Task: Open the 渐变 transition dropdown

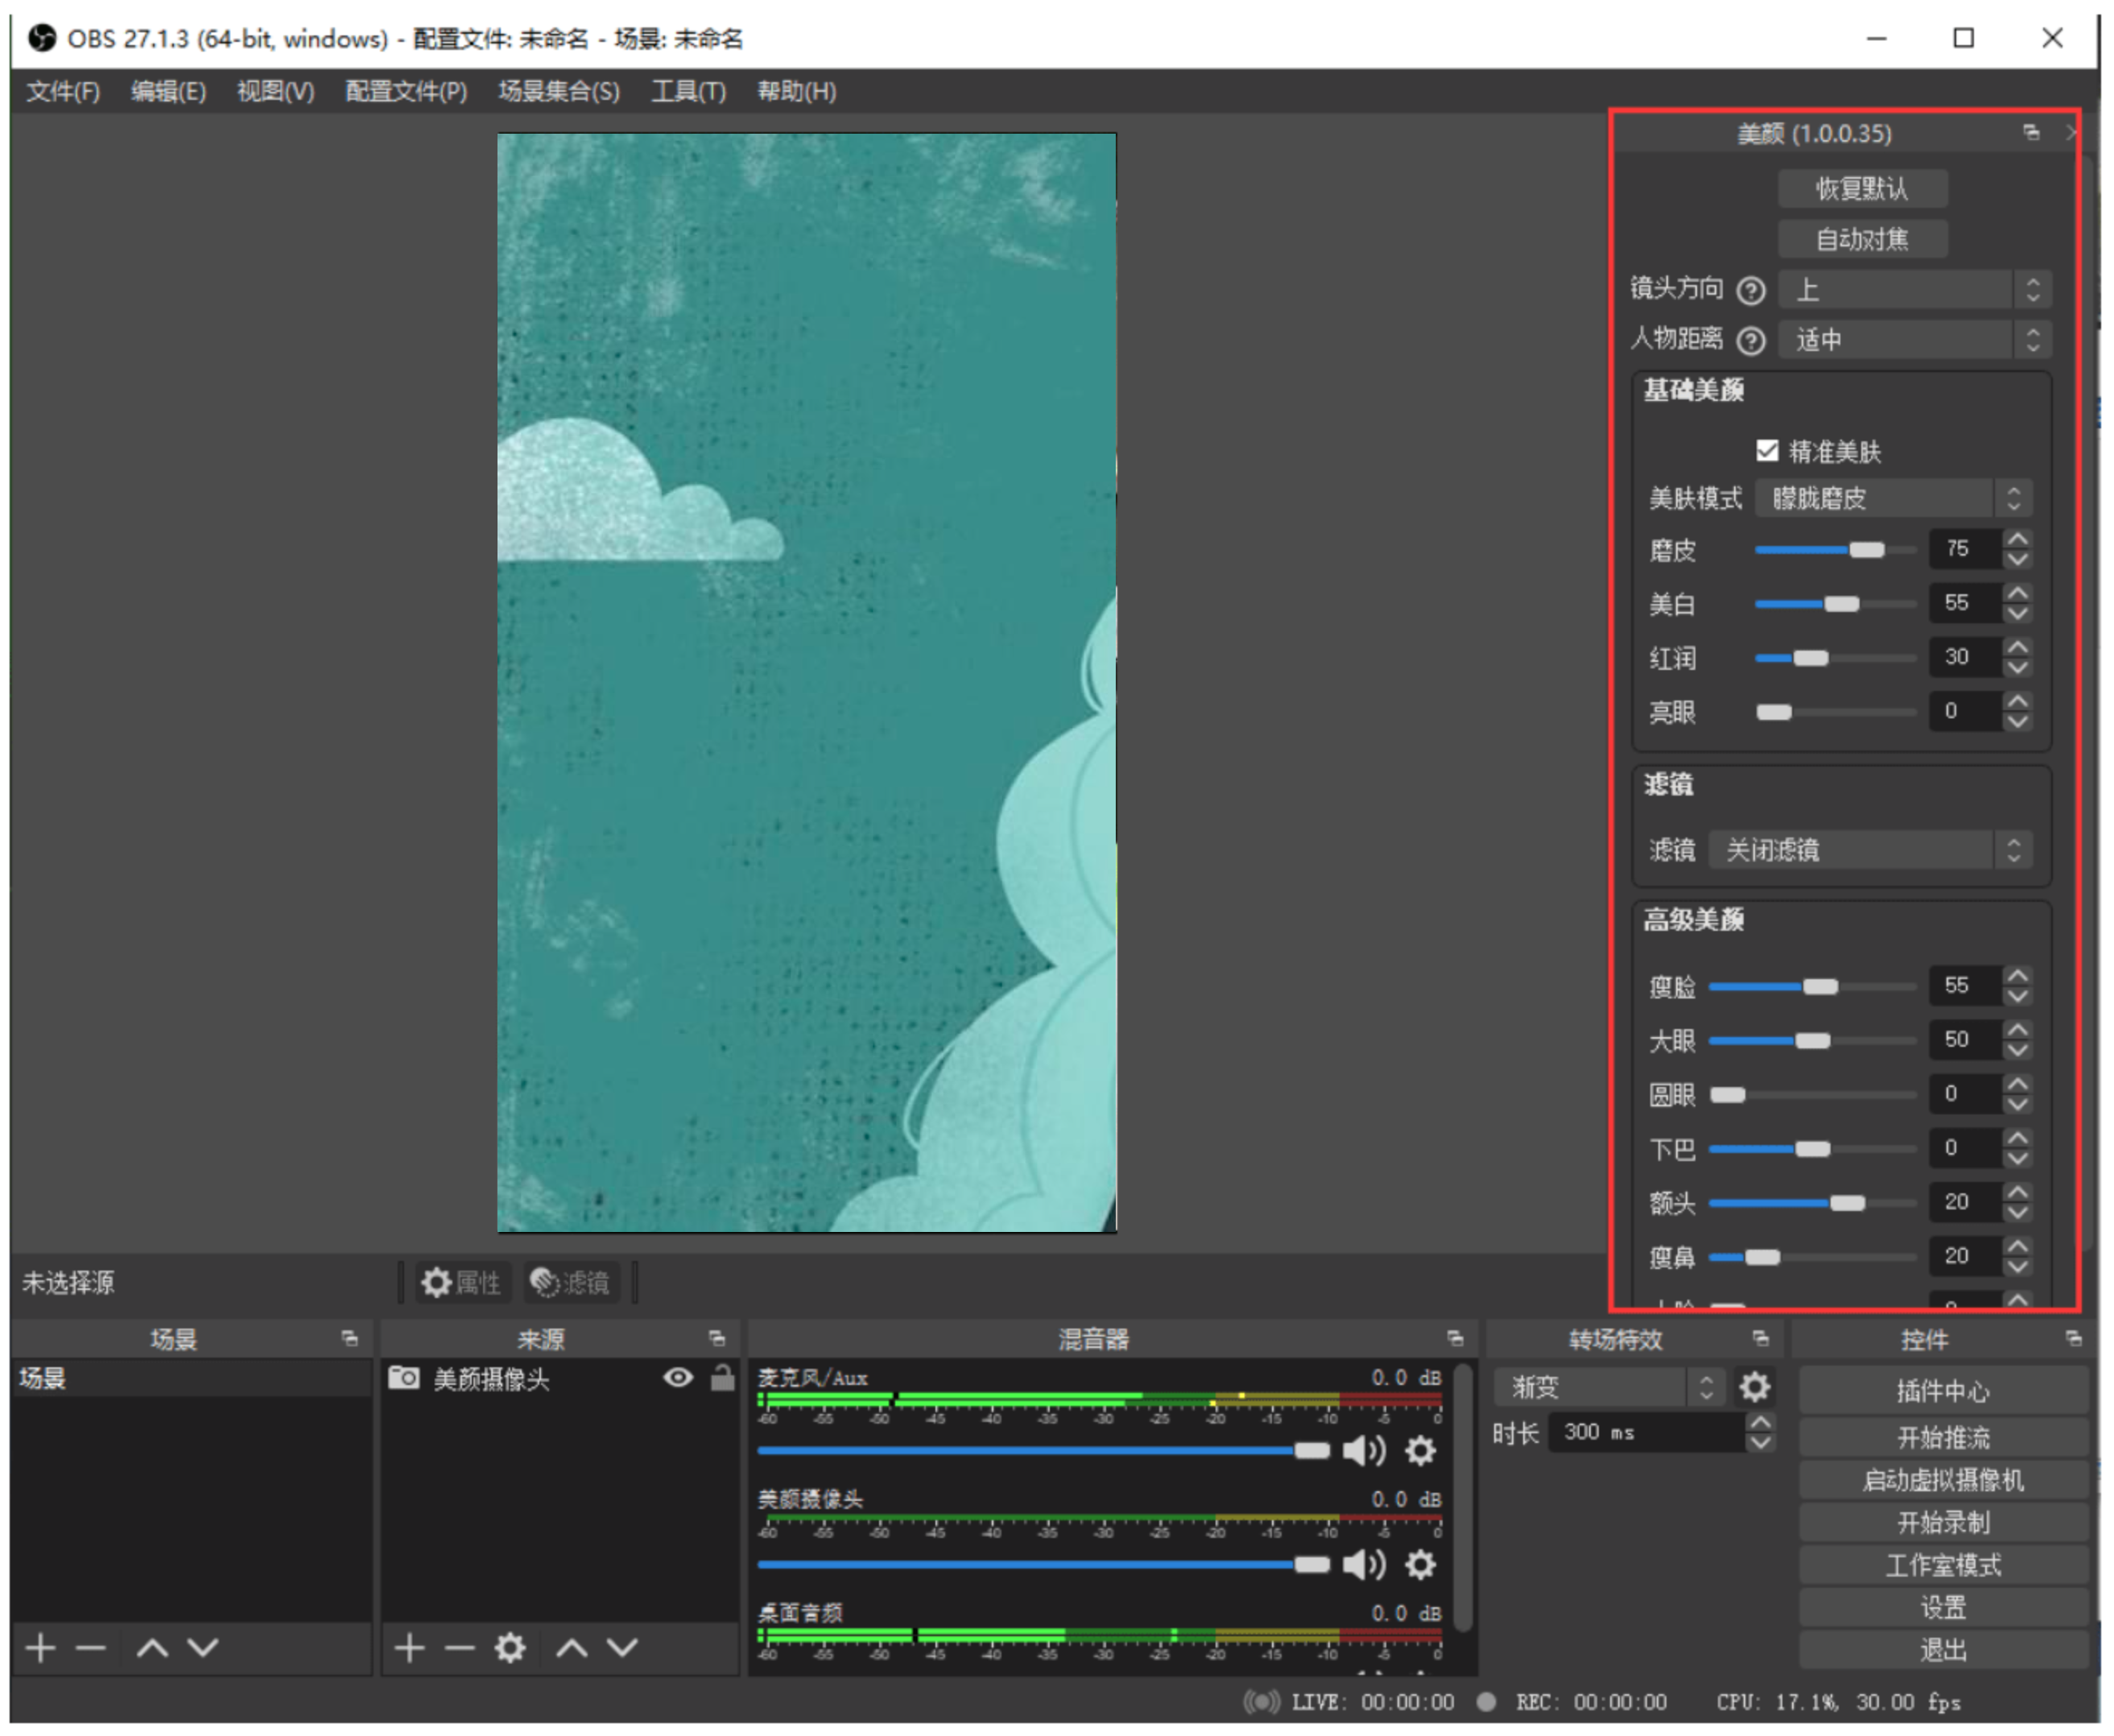Action: pos(1609,1387)
